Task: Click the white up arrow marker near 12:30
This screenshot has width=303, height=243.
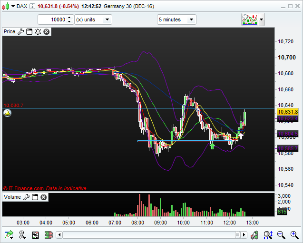Action: point(241,136)
